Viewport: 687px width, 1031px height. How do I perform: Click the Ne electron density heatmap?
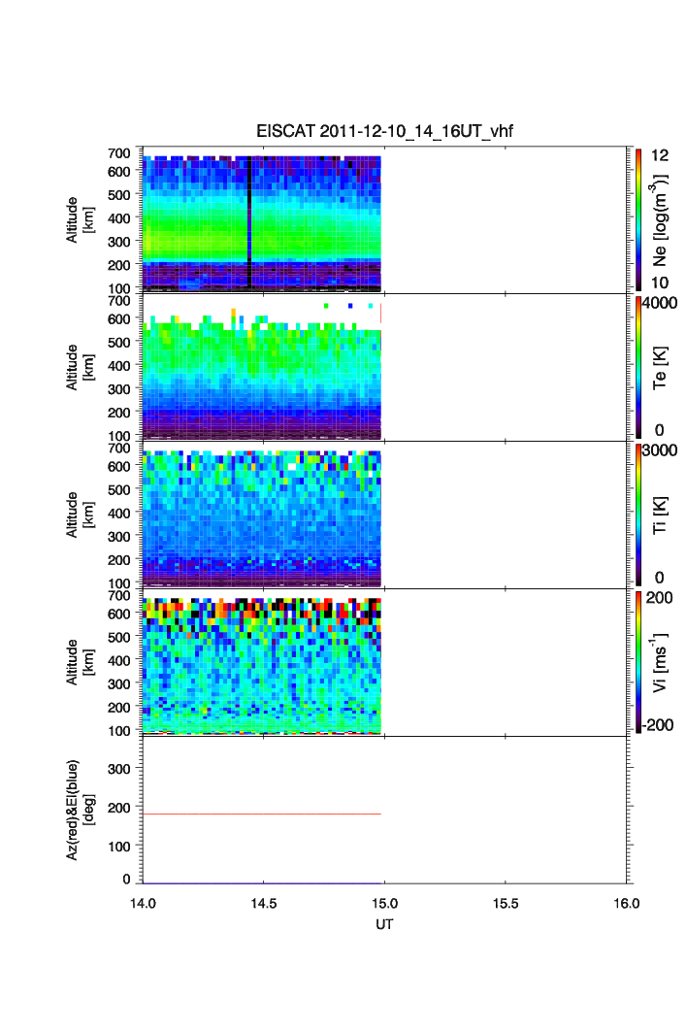pos(262,223)
